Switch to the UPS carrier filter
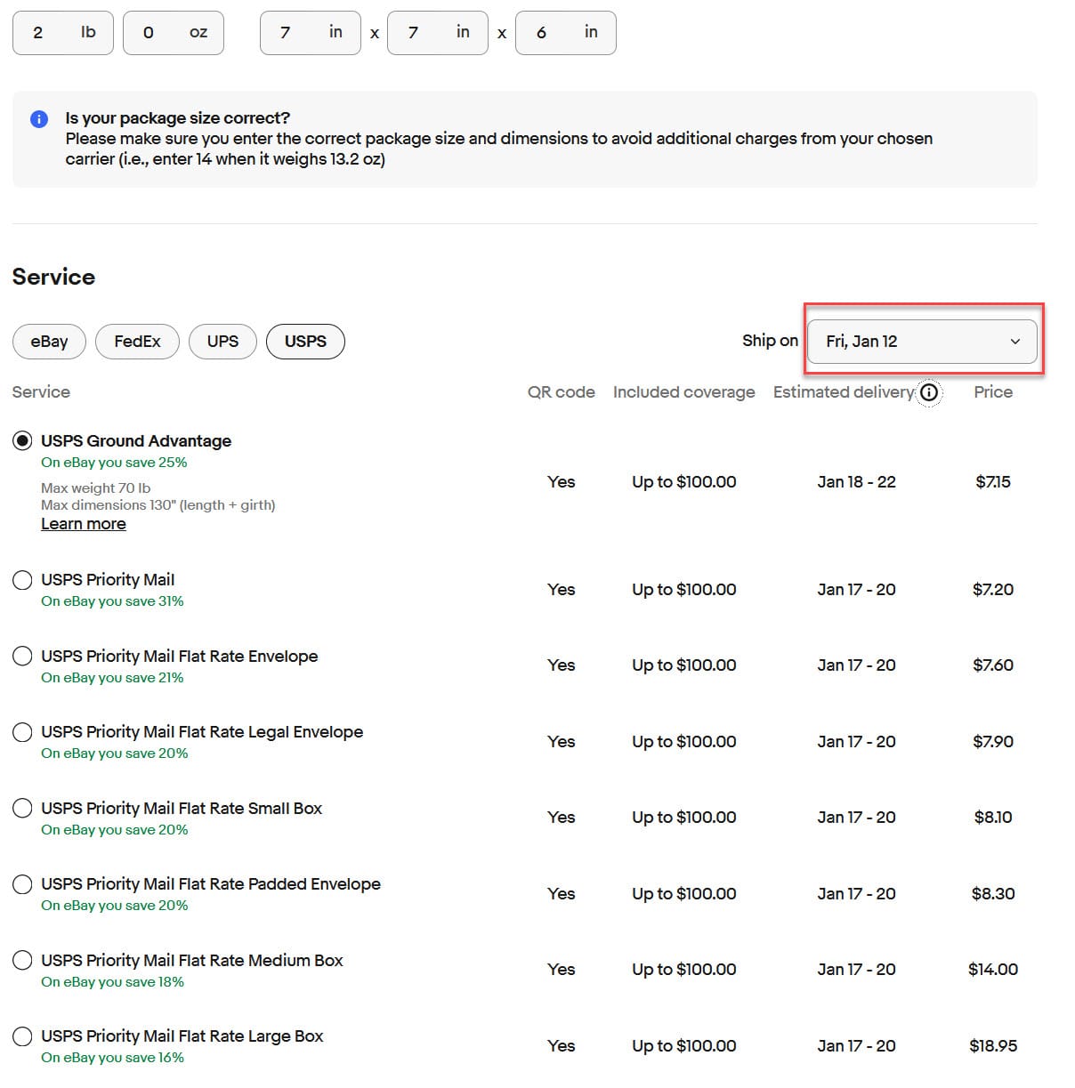Screen dimensions: 1075x1088 [x=222, y=342]
